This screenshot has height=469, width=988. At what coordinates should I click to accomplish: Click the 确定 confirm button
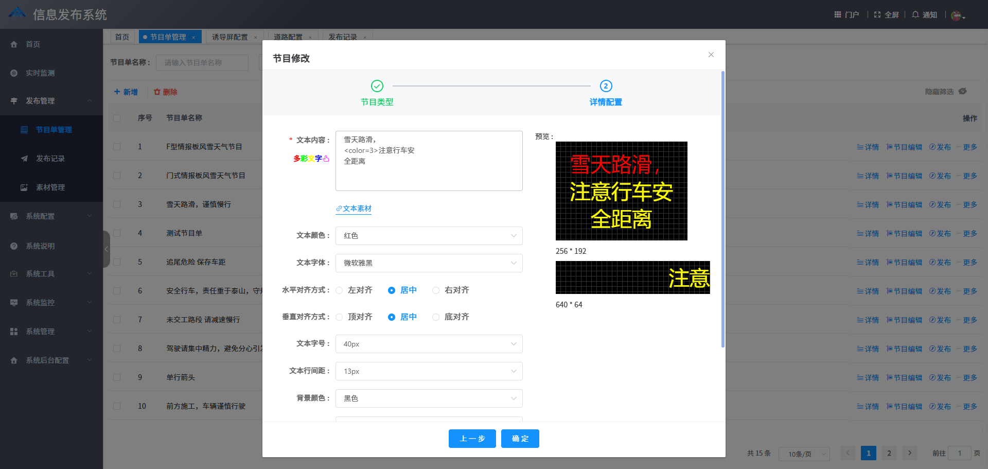coord(520,439)
